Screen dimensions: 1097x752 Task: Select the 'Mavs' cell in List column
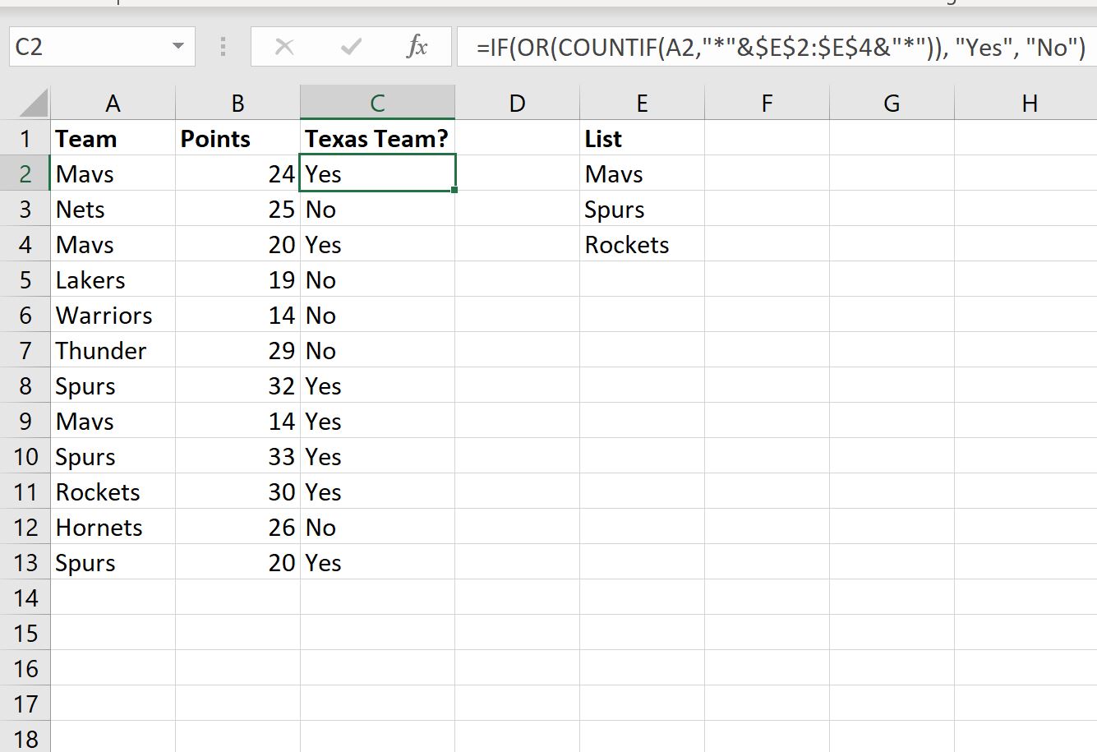[642, 173]
